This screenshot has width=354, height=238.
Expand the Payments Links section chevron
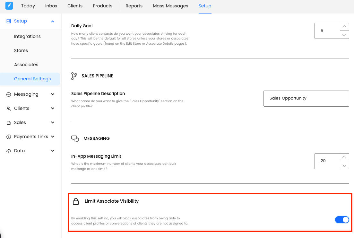pos(53,137)
